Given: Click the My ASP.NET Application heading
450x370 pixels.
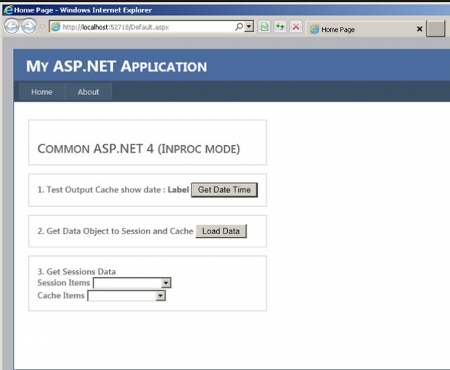Looking at the screenshot, I should coord(117,67).
